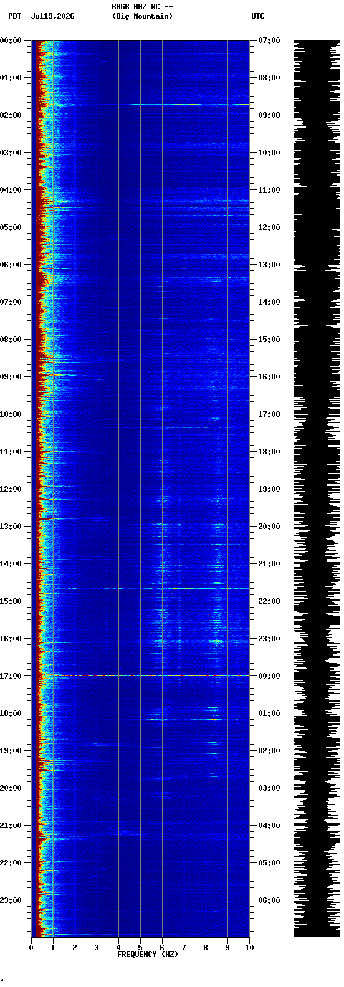Click the PDT '04:00' time label
This screenshot has height=987, width=344.
coord(11,190)
